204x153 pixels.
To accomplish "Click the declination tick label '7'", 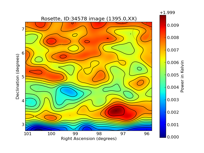I will [23, 29].
